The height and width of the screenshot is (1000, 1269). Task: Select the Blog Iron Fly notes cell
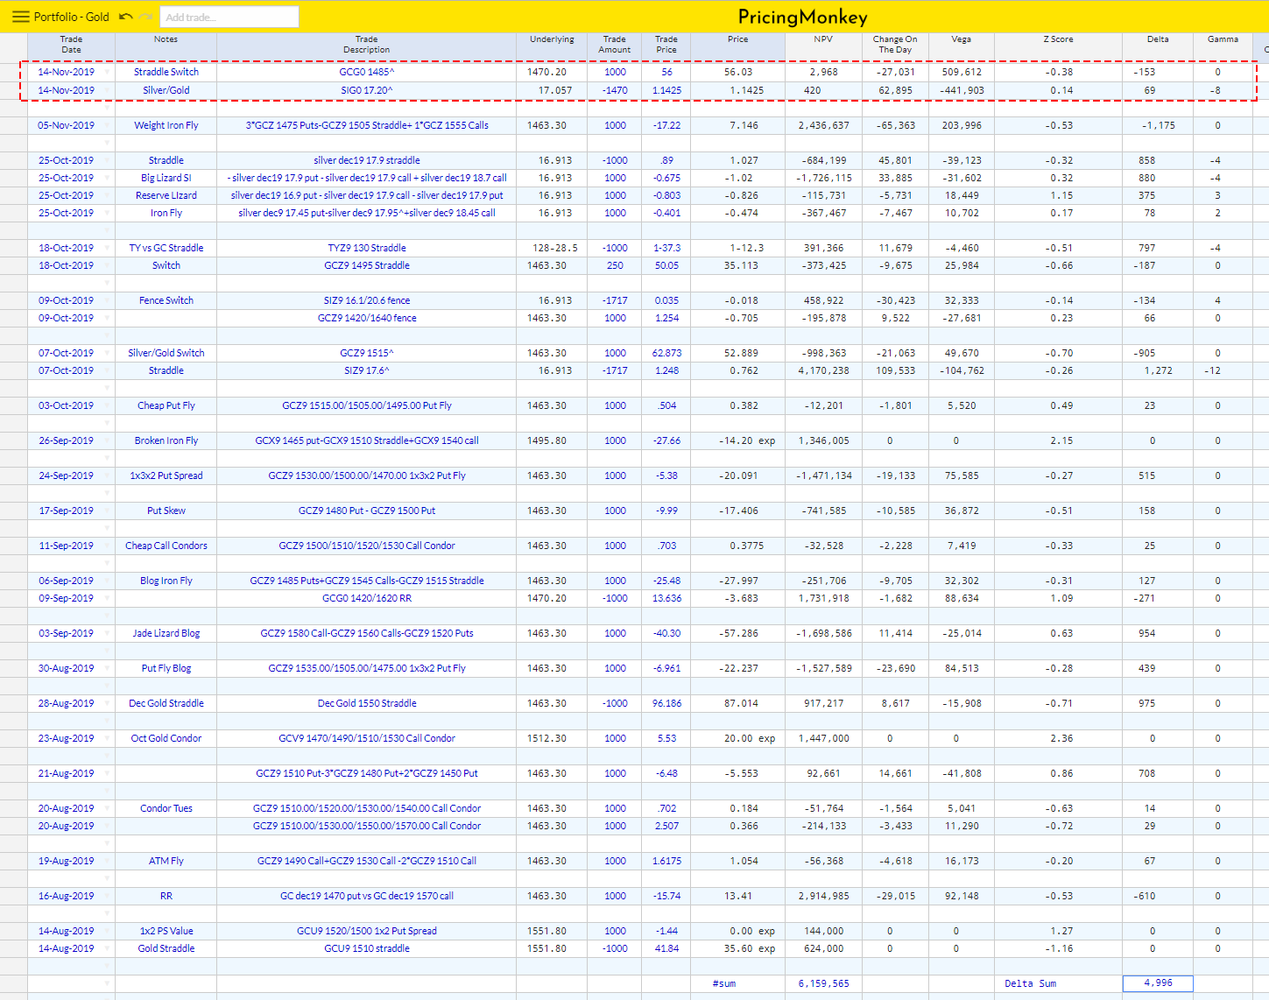point(166,581)
